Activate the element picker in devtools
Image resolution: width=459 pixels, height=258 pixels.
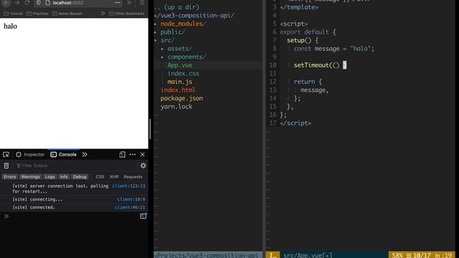pos(6,155)
